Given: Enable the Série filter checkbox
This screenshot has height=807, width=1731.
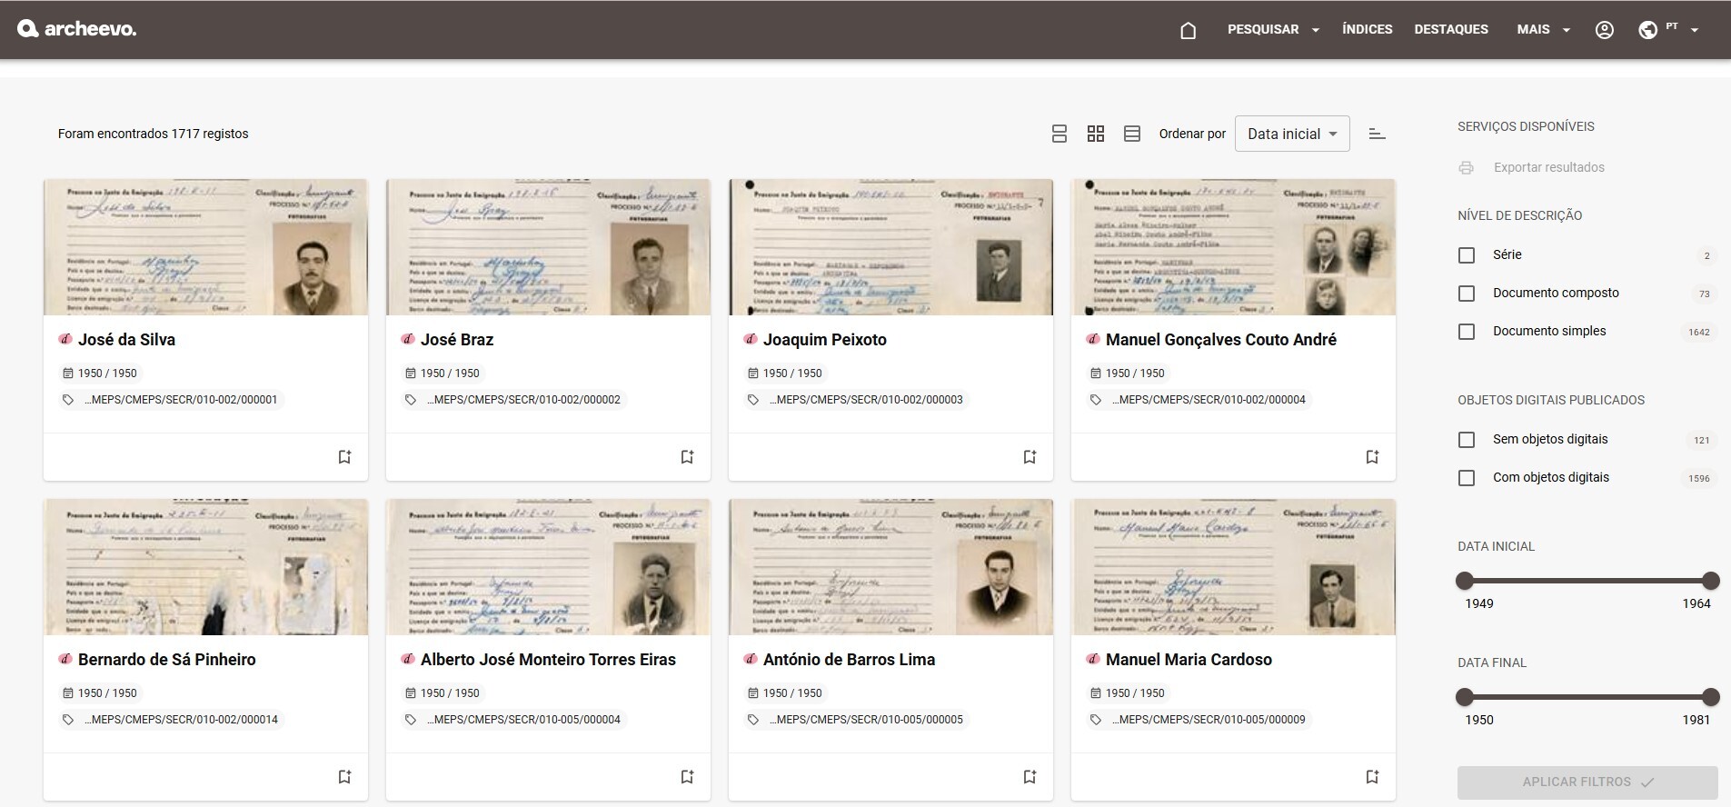Looking at the screenshot, I should coord(1467,255).
